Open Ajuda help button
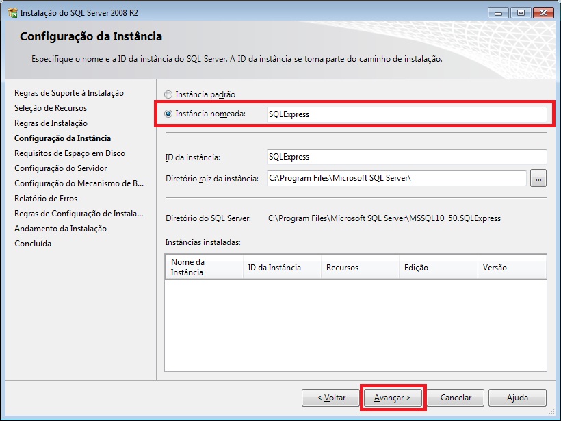Viewport: 561px width, 421px height. click(517, 398)
